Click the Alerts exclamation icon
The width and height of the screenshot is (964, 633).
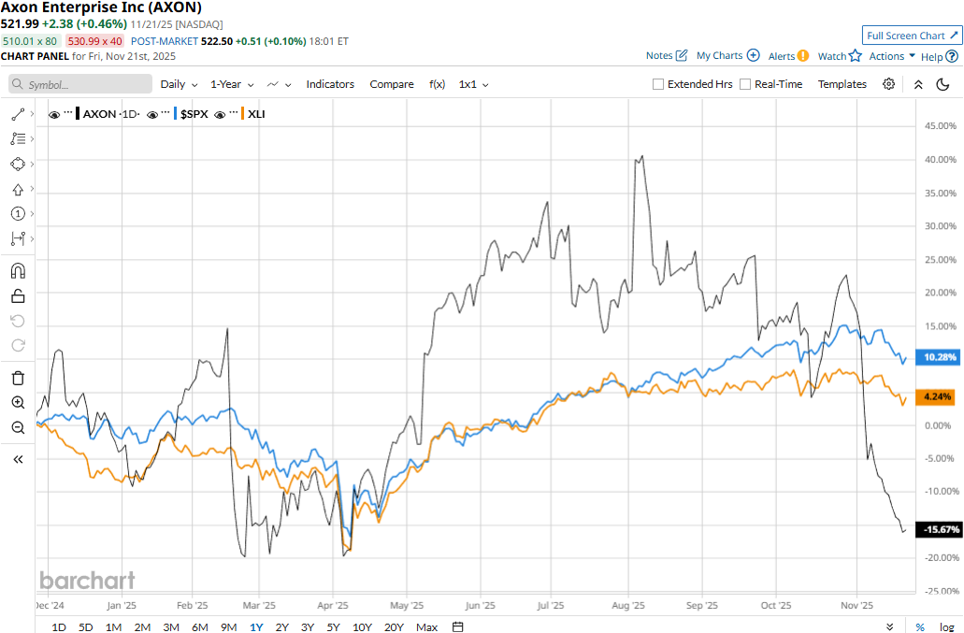click(803, 56)
